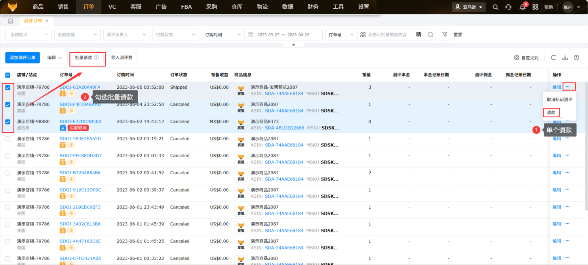Expand the 付款状态 payment status dropdown
Viewport: 588px width, 265px height.
[175, 34]
